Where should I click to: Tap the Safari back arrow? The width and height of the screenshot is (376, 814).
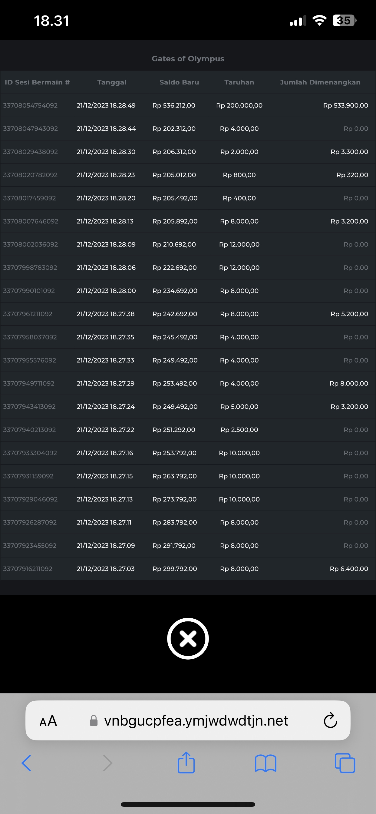pyautogui.click(x=26, y=763)
